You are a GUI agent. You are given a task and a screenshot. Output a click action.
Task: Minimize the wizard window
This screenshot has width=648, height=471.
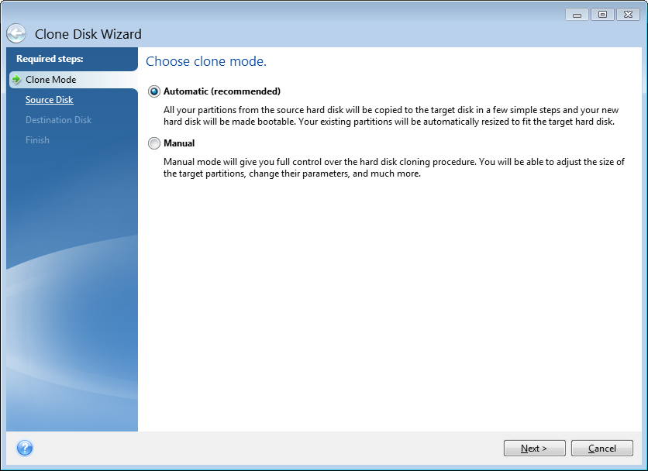pyautogui.click(x=577, y=15)
